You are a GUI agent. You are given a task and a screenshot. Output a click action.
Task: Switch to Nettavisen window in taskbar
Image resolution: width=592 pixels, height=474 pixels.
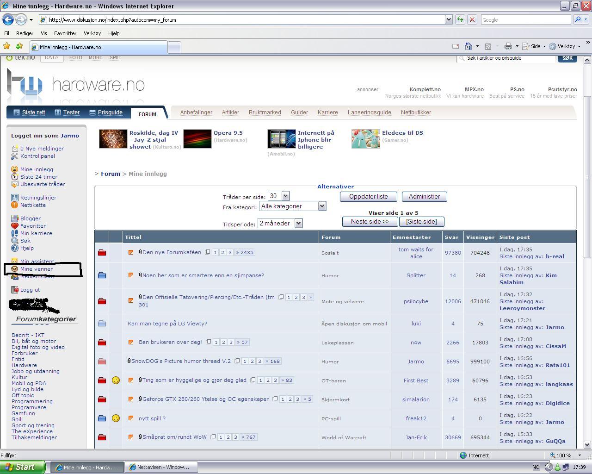coord(161,467)
